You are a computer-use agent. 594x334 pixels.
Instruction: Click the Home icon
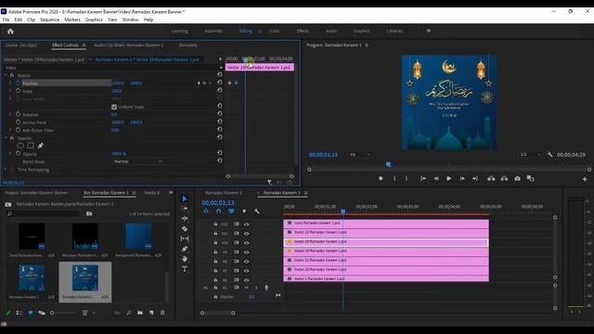coord(10,31)
